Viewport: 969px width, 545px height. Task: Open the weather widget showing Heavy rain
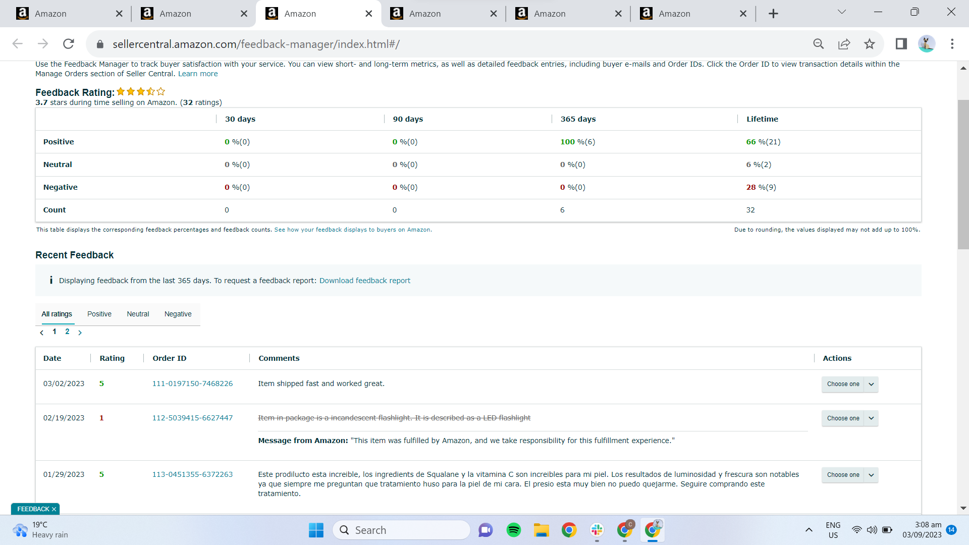coord(40,530)
